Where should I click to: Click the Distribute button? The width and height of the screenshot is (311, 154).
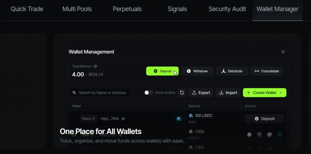click(x=232, y=71)
